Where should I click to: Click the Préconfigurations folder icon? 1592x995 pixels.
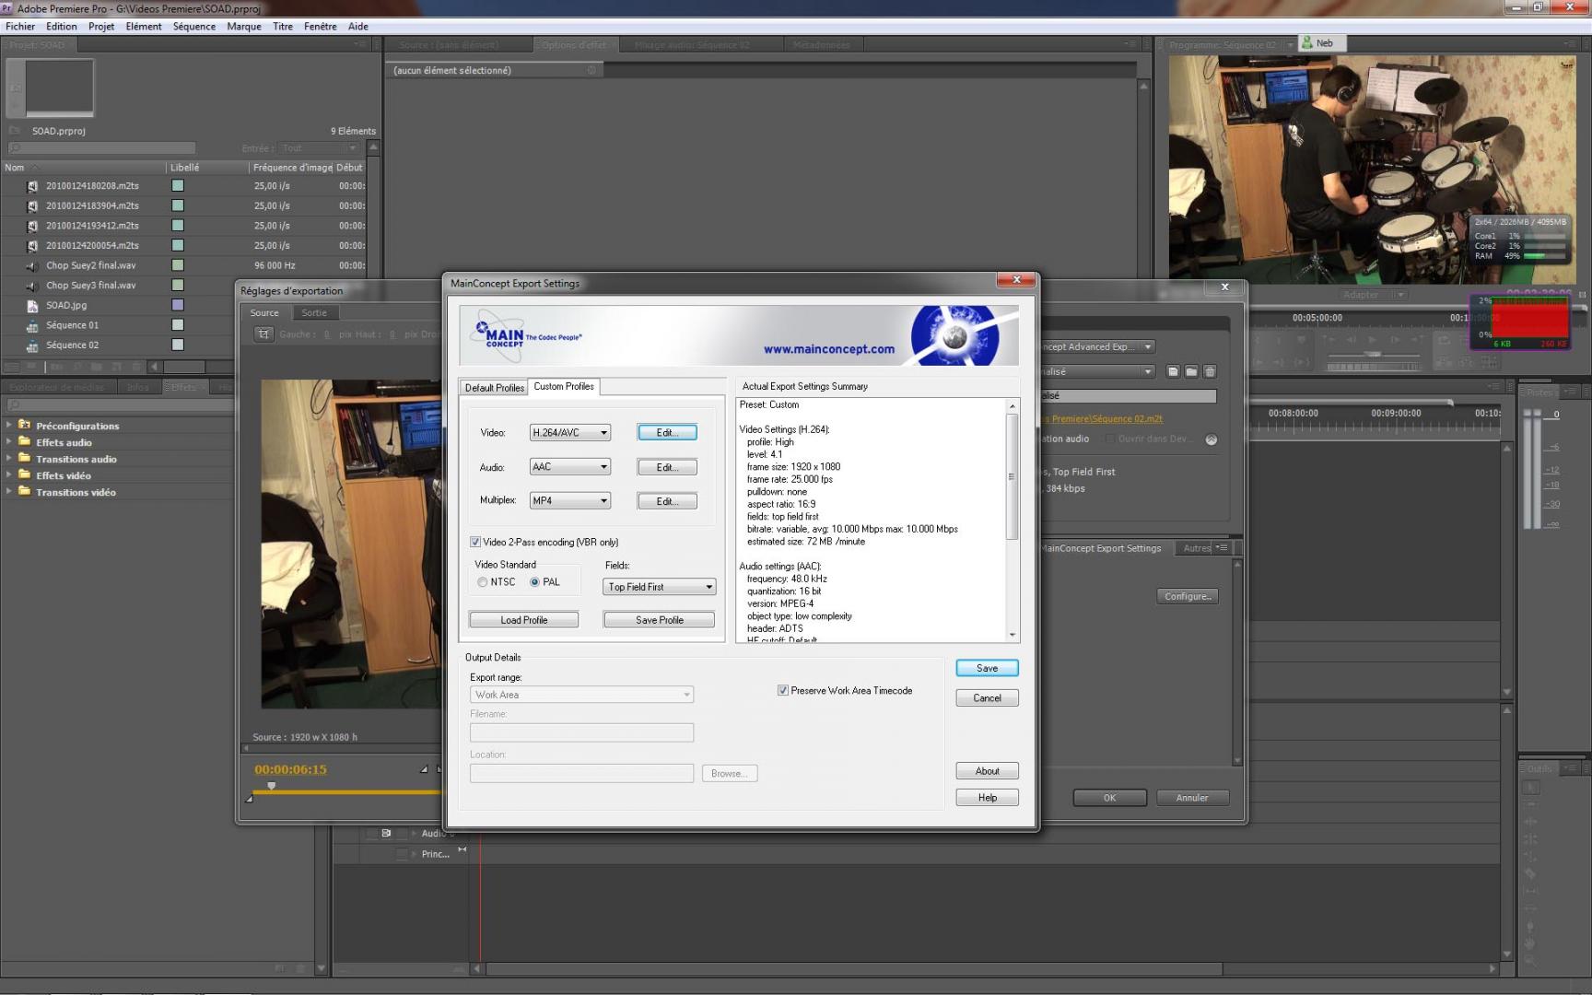click(x=25, y=425)
